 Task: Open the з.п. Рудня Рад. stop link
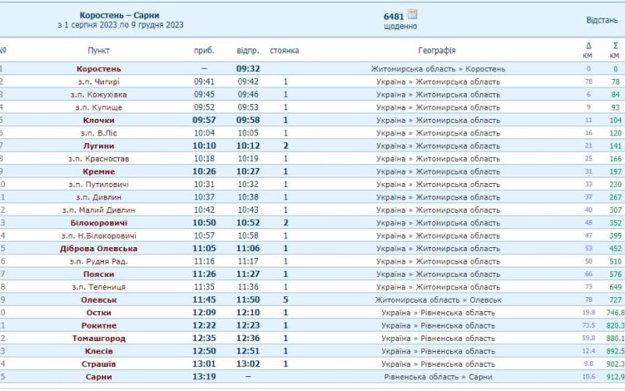click(x=98, y=261)
